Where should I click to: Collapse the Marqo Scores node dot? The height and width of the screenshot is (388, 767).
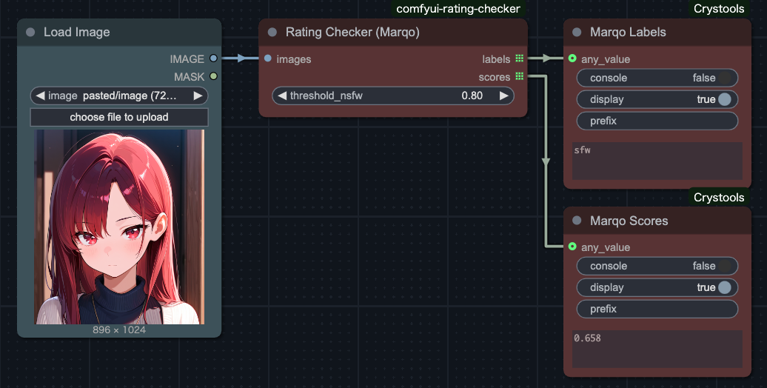pyautogui.click(x=577, y=221)
